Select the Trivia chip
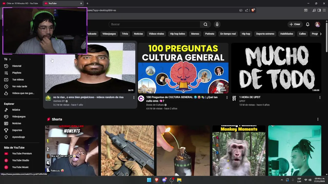 125,34
